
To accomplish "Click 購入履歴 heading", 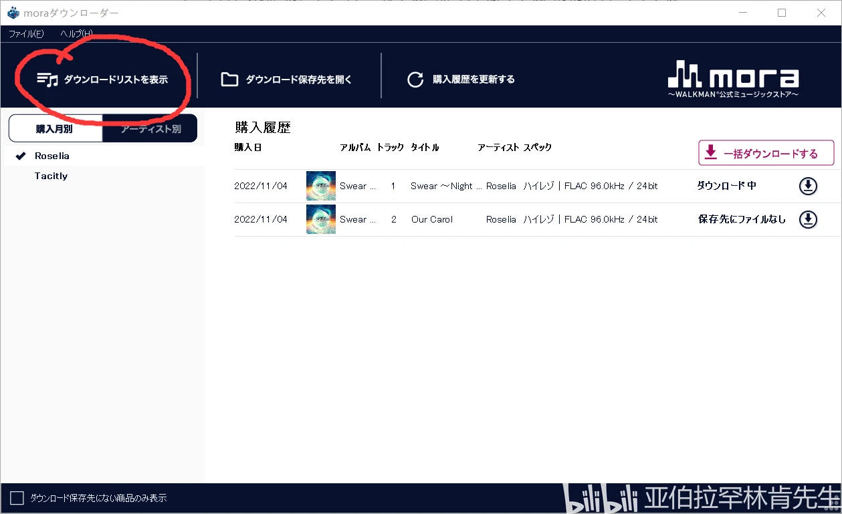I will point(263,127).
